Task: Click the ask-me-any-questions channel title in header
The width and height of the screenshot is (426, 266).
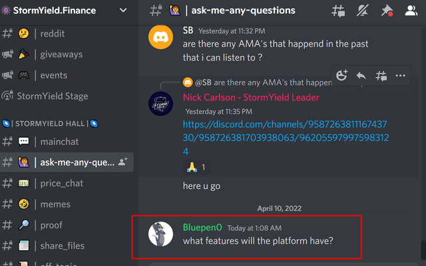Action: point(243,11)
